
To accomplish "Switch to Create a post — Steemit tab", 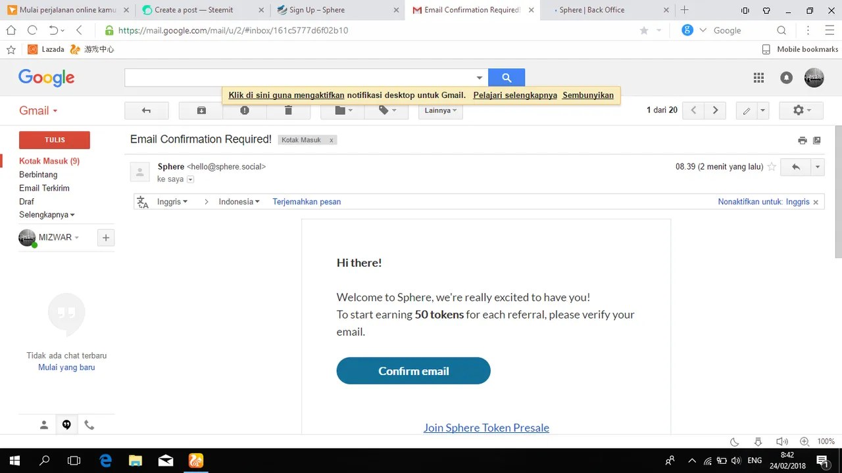I will tap(202, 10).
